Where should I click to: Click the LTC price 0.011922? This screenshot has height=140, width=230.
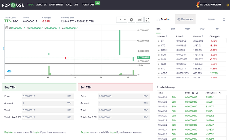(181, 46)
